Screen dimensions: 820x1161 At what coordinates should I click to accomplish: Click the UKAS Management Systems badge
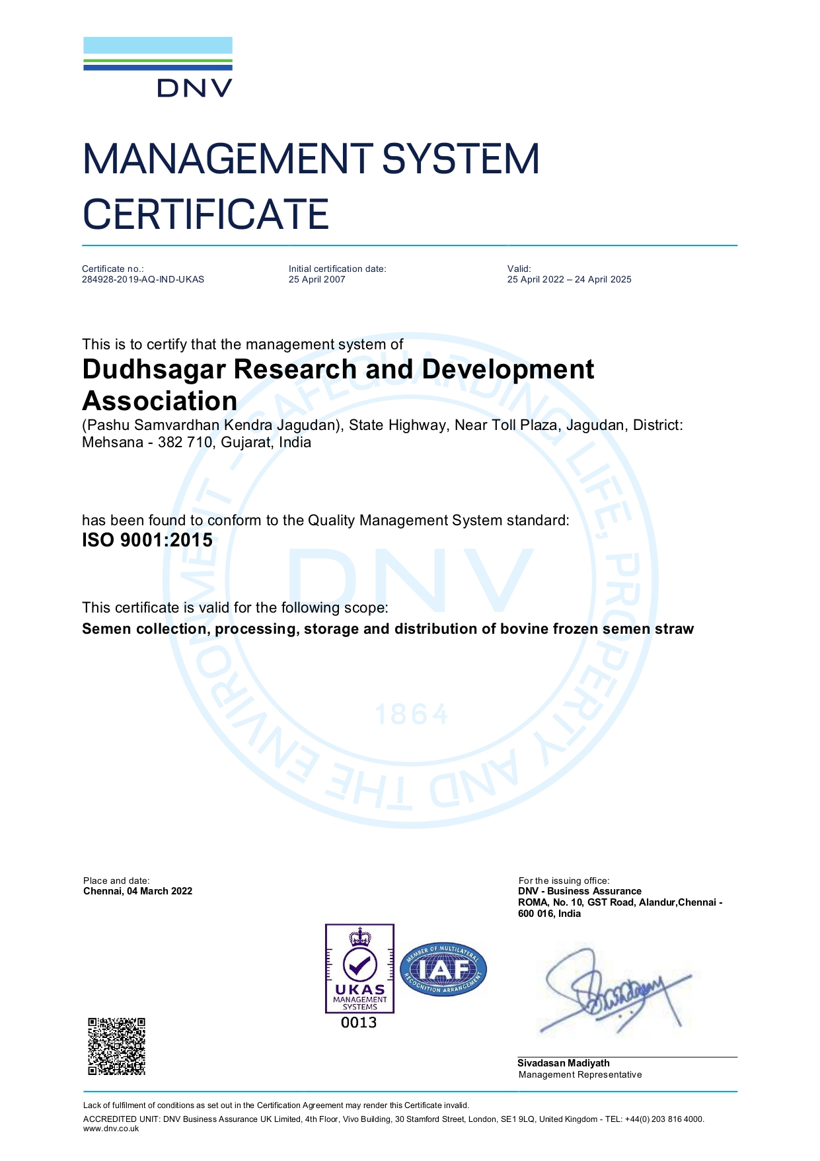[359, 969]
